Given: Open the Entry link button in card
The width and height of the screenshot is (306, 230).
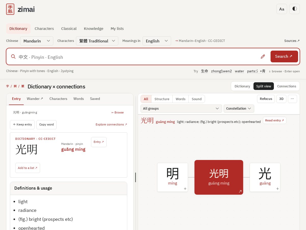Looking at the screenshot, I should point(99,142).
